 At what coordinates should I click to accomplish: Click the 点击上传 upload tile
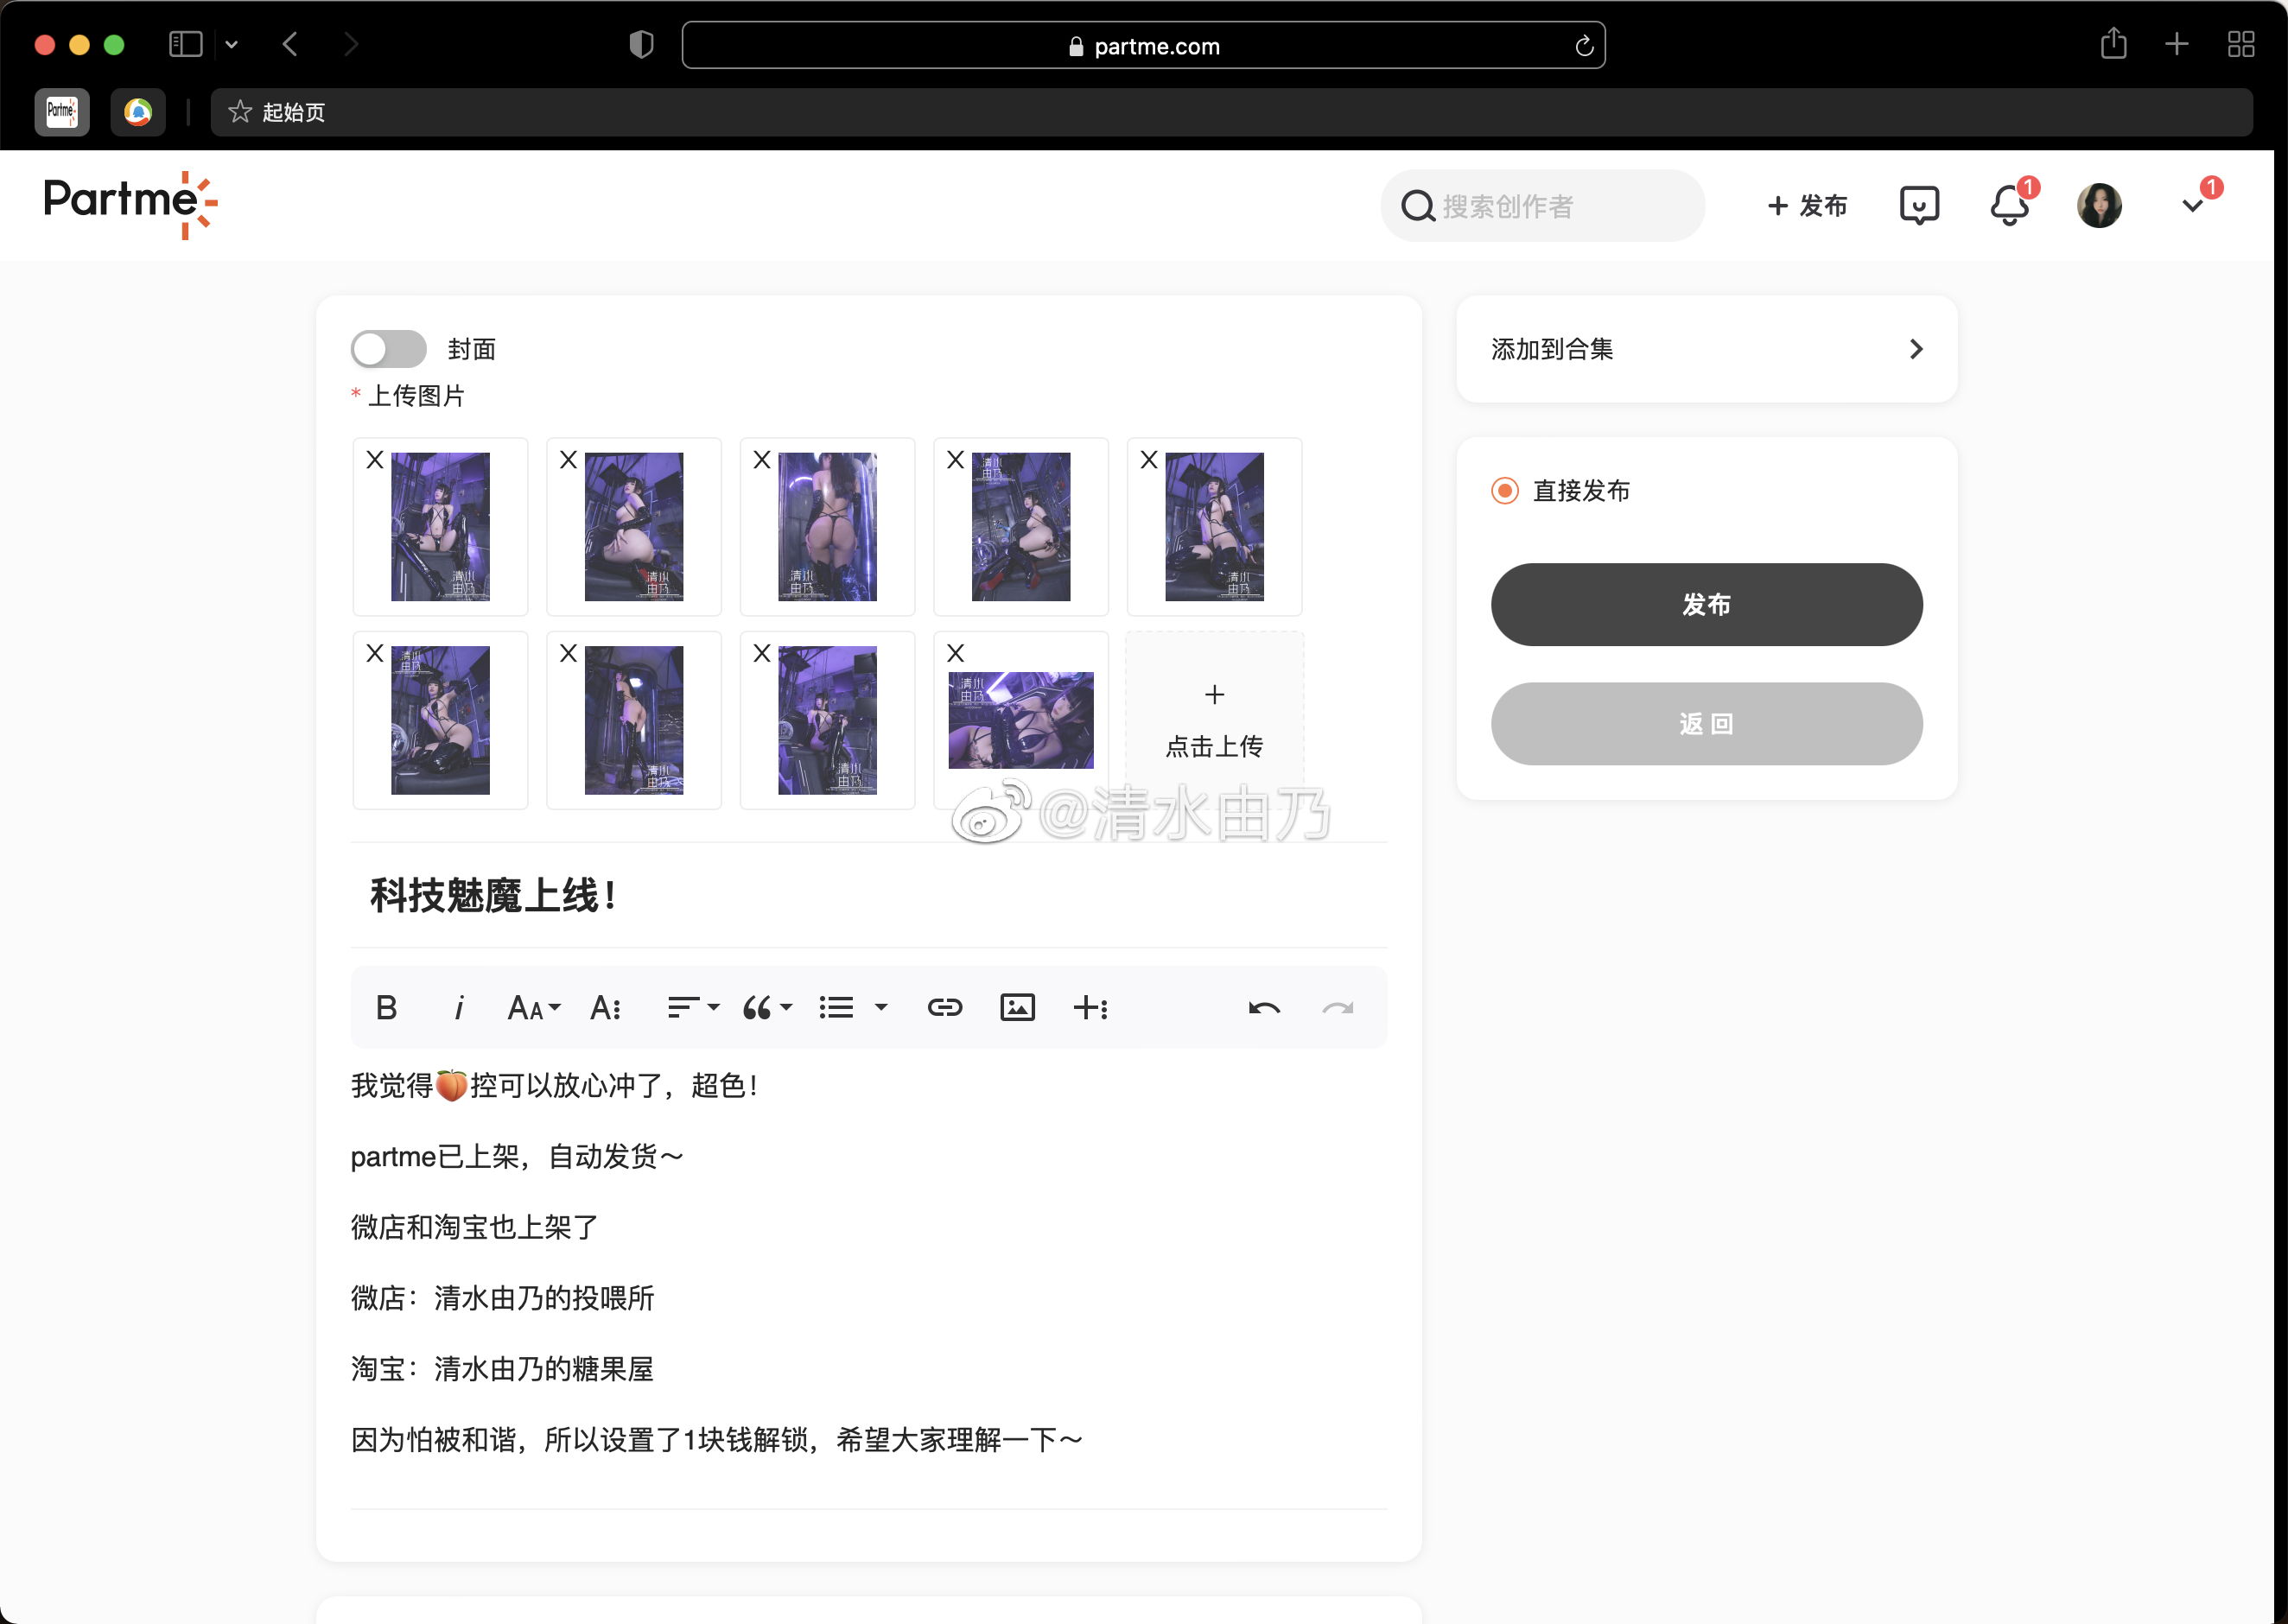pyautogui.click(x=1215, y=720)
